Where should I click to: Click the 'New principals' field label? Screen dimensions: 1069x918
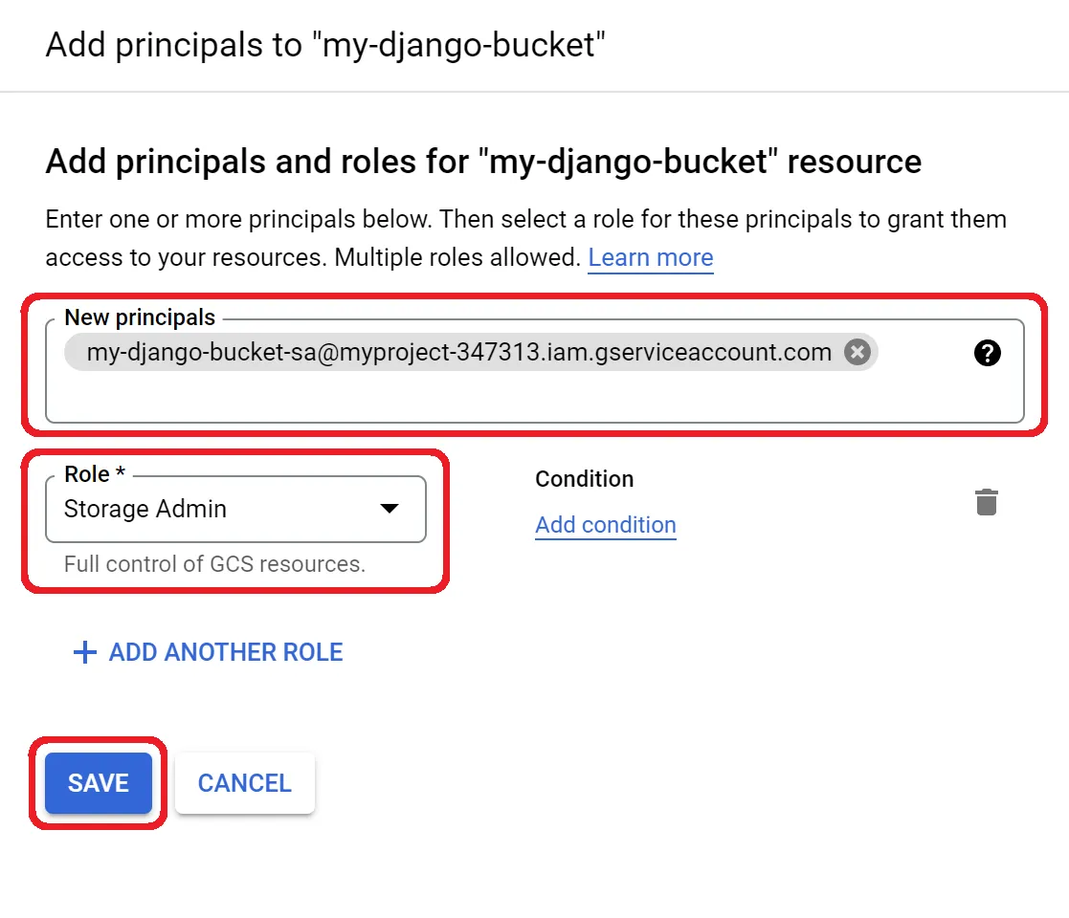140,318
